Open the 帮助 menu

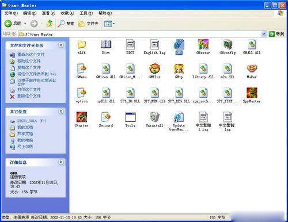[105, 13]
